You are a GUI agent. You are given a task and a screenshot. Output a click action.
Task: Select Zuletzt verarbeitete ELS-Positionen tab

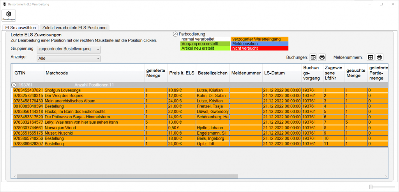point(74,28)
